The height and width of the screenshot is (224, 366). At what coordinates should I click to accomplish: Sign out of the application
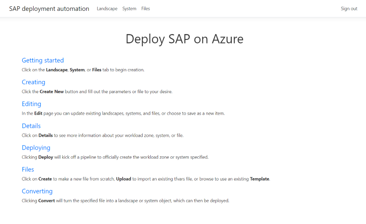tap(349, 9)
